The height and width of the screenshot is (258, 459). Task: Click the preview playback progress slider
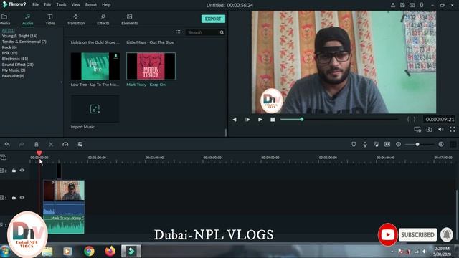[339, 120]
